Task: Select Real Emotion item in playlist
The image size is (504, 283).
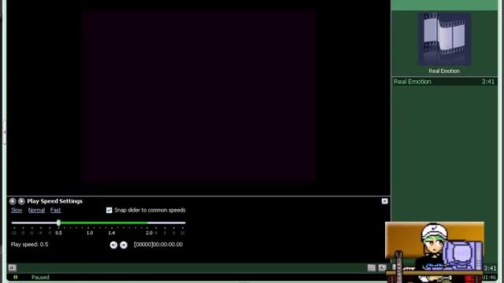Action: pyautogui.click(x=444, y=82)
